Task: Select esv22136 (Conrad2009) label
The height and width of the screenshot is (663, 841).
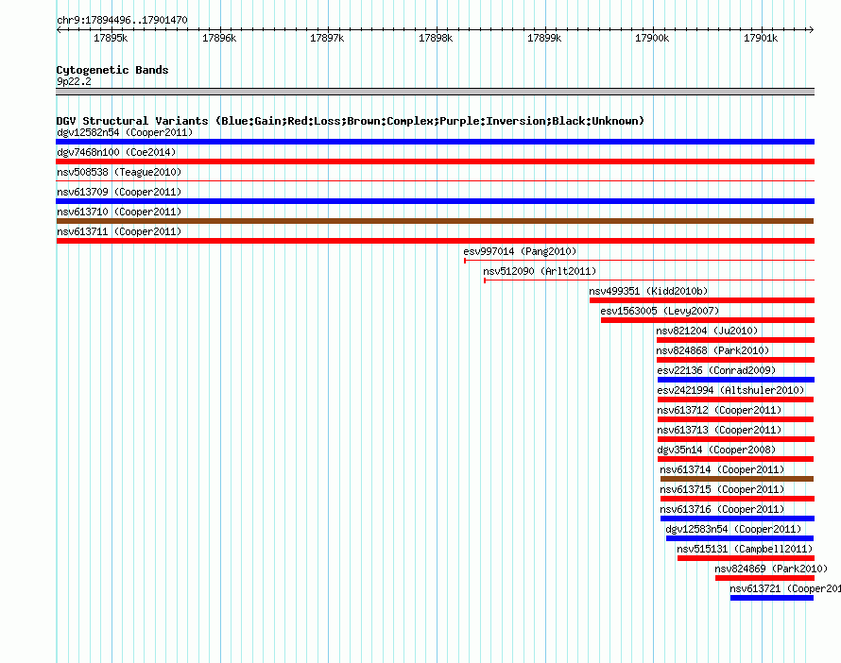Action: coord(716,370)
